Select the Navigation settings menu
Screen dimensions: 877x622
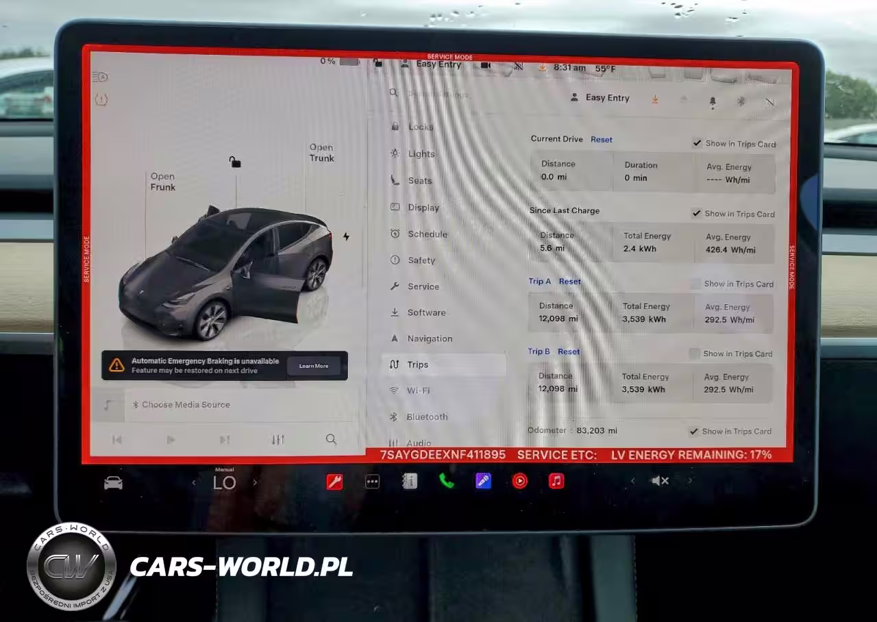coord(429,338)
